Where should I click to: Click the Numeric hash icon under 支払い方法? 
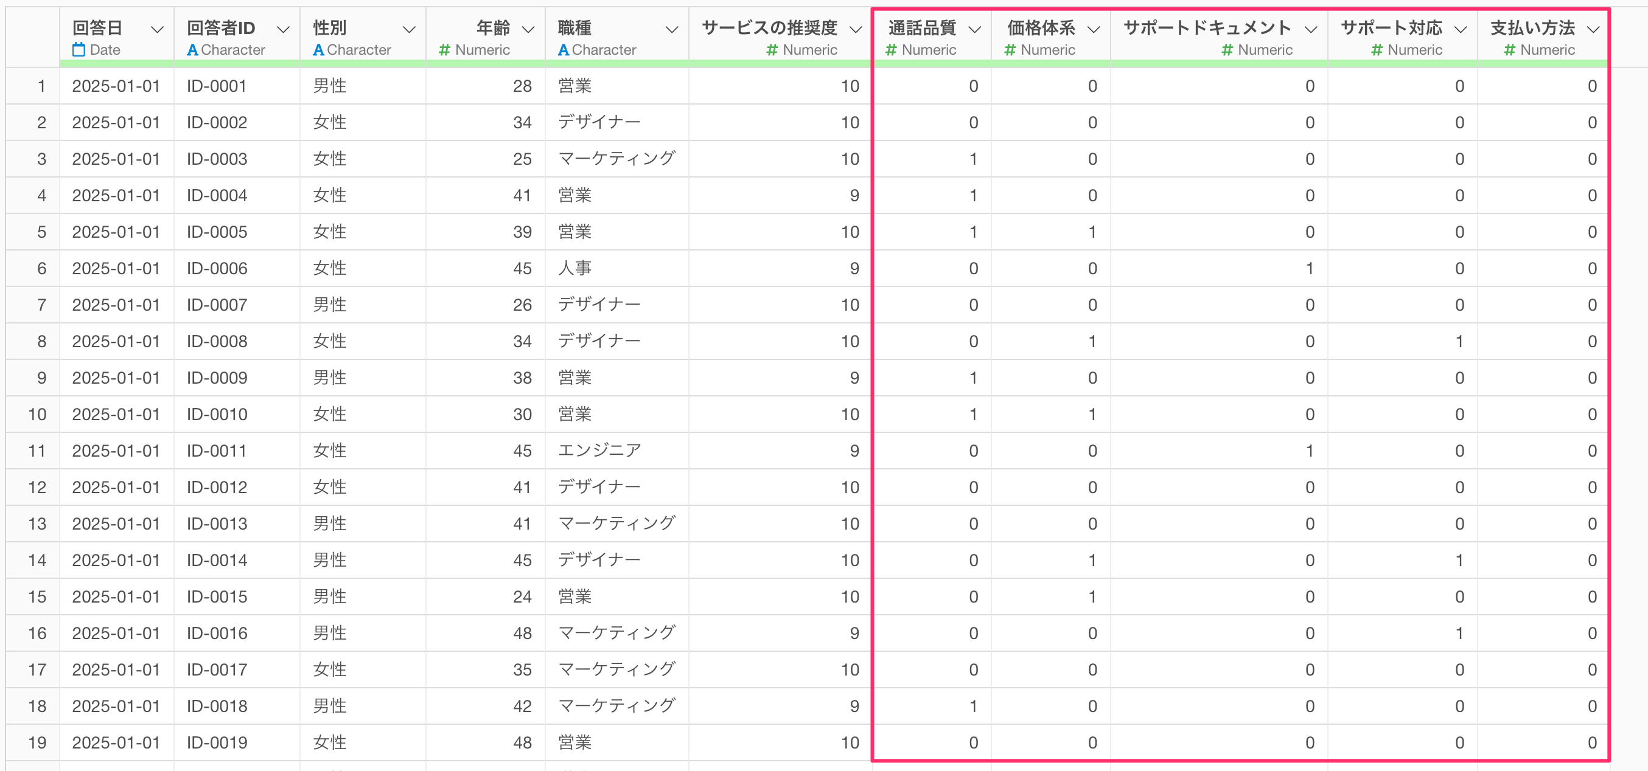coord(1510,50)
